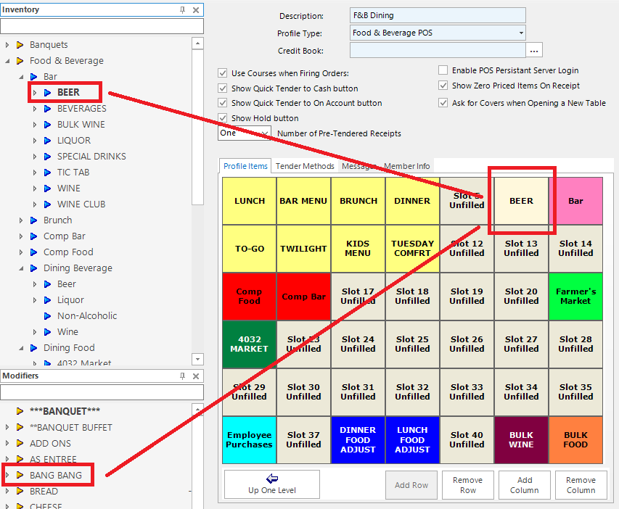Click the yellow arrow icon beside ADD ONS modifier
This screenshot has height=509, width=619.
[x=20, y=444]
